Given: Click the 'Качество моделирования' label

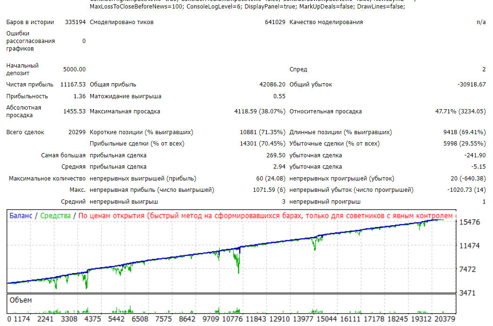Looking at the screenshot, I should [x=326, y=22].
